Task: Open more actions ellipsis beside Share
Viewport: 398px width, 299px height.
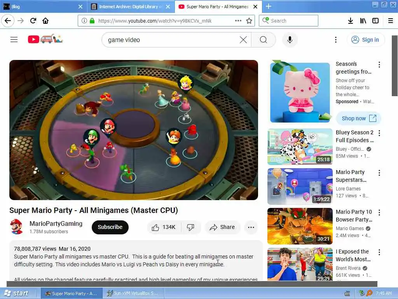Action: pos(251,227)
